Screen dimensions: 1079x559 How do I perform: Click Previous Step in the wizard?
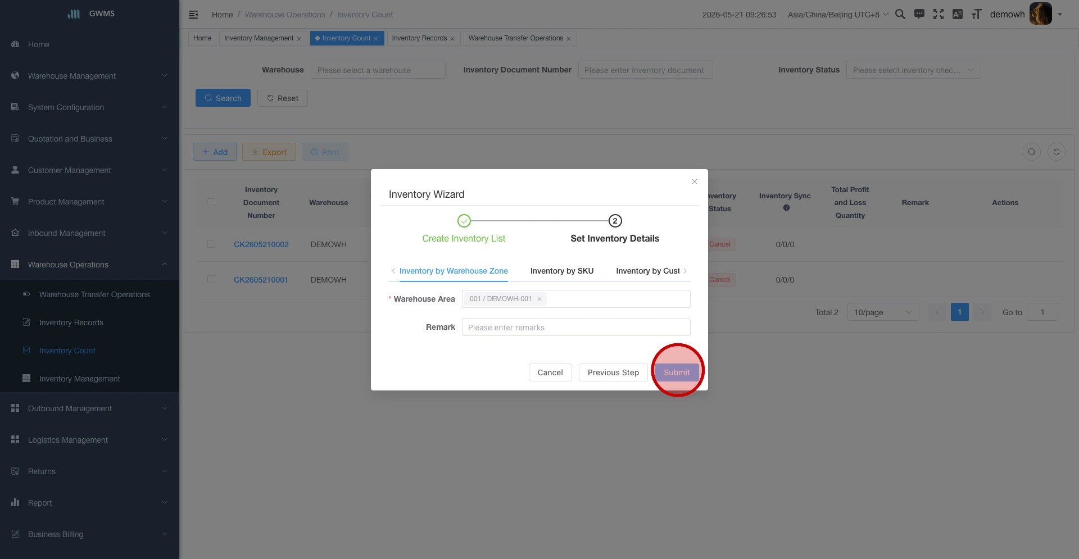click(613, 372)
